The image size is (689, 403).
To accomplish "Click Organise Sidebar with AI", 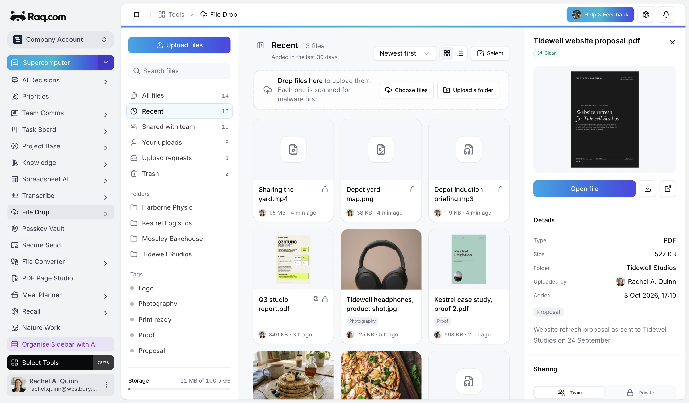I will click(60, 344).
